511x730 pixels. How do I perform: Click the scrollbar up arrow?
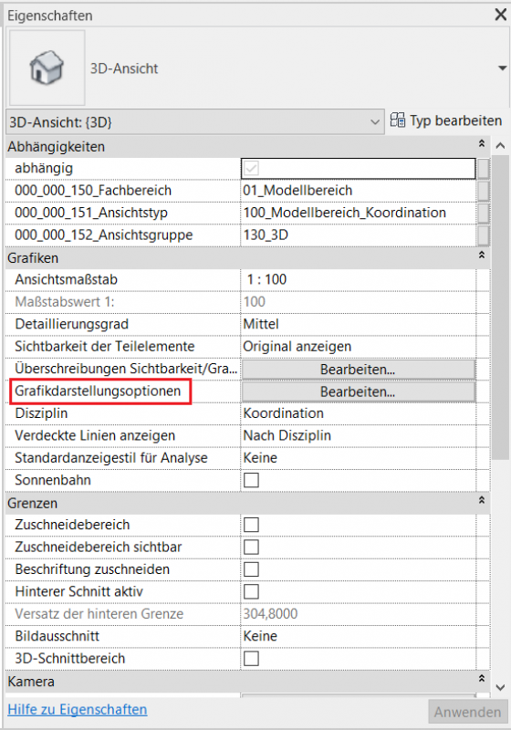tap(501, 145)
